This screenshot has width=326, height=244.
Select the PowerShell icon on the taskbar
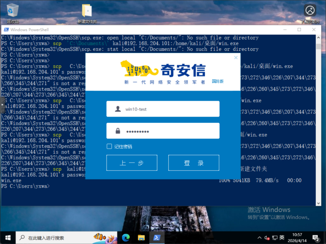coord(157,237)
